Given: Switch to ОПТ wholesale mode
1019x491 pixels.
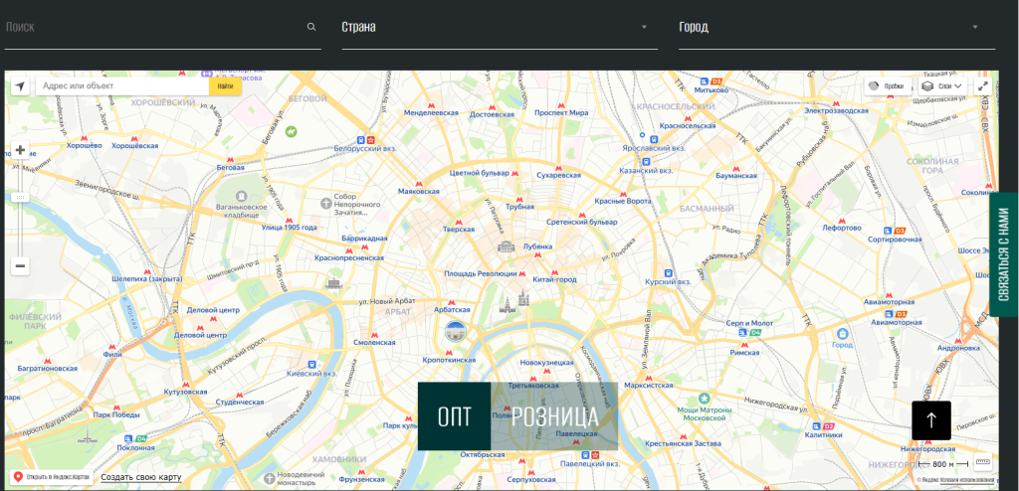Looking at the screenshot, I should (x=454, y=416).
